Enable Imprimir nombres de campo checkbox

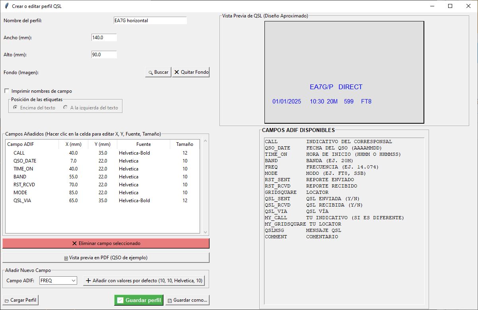(7, 91)
